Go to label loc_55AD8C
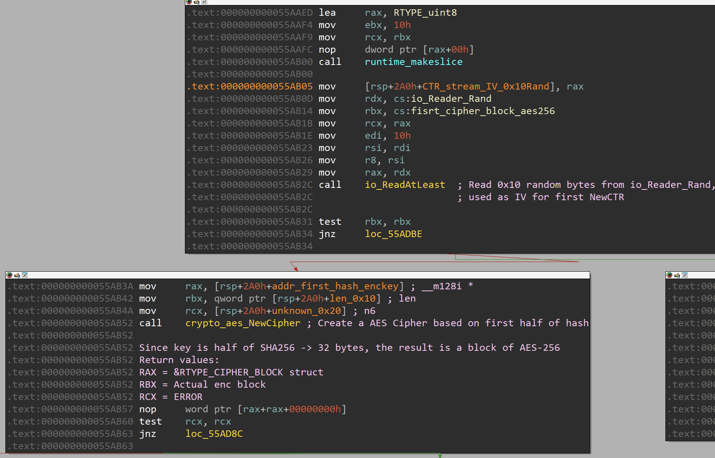Screen dimensions: 715x458 (214, 434)
